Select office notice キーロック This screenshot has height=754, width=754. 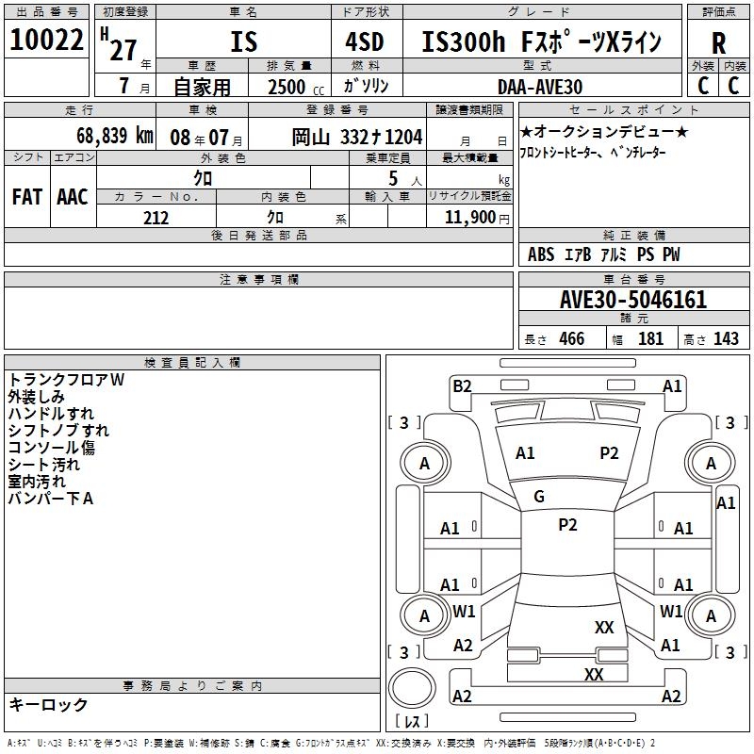pyautogui.click(x=48, y=704)
